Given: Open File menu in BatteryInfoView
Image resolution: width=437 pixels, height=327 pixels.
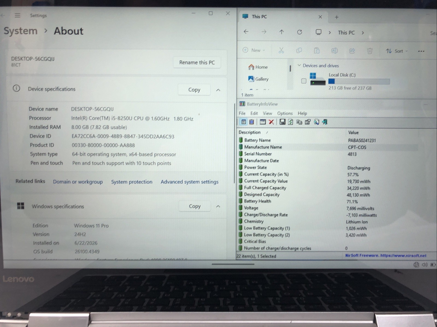Looking at the screenshot, I should [x=242, y=113].
